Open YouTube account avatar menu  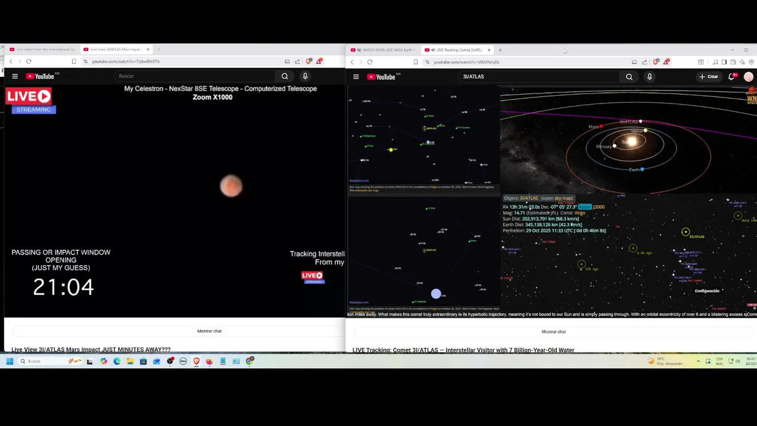[749, 76]
